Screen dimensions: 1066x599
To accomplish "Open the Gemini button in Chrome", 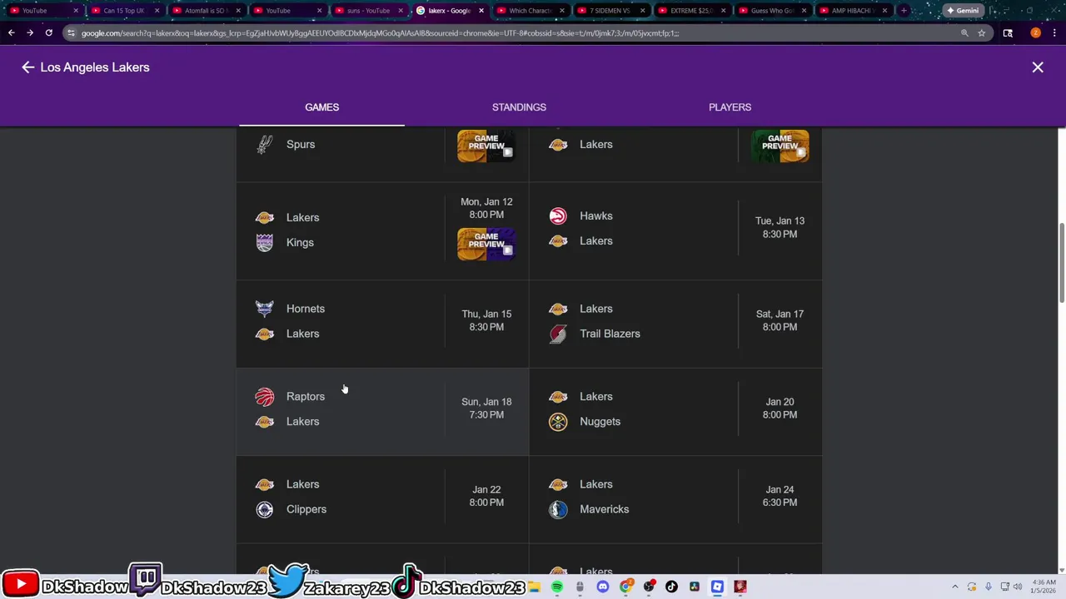I will coord(962,11).
